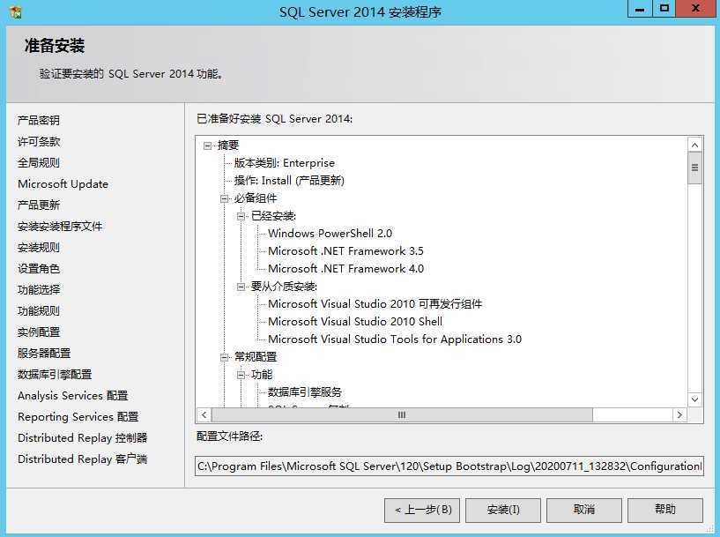Click the 必备组件 label
720x537 pixels.
256,198
